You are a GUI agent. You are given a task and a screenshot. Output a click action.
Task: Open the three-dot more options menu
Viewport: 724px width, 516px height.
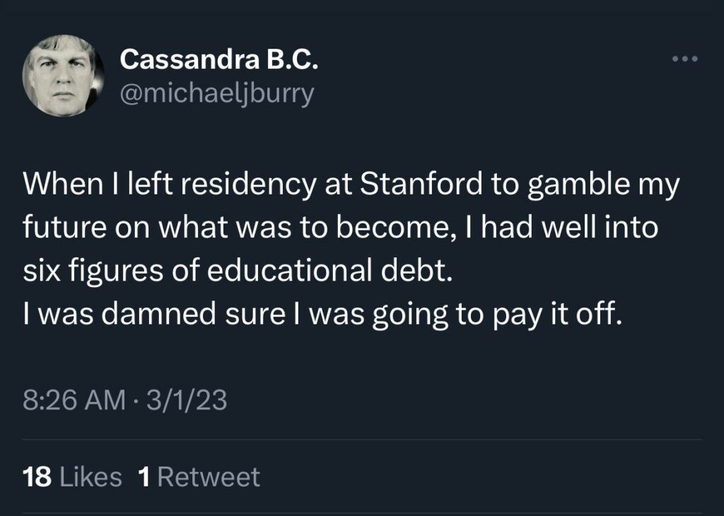tap(684, 59)
